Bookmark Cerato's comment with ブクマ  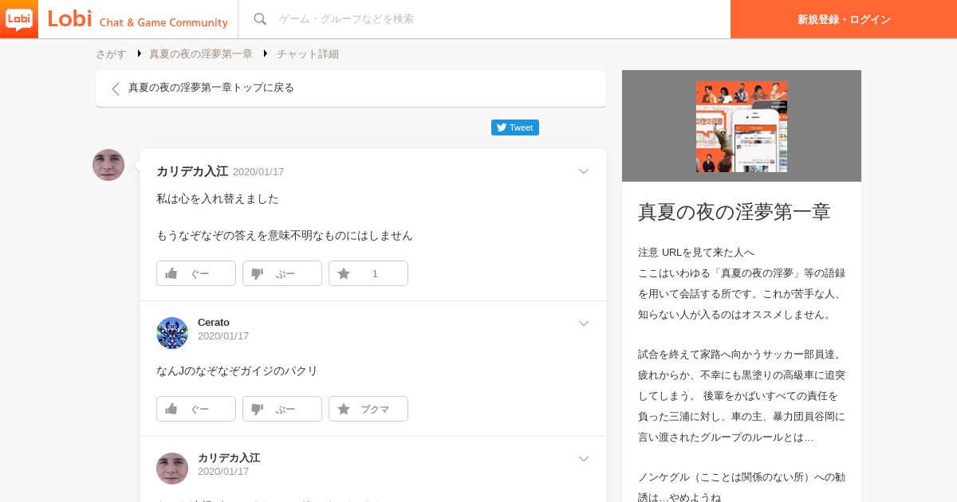[368, 409]
